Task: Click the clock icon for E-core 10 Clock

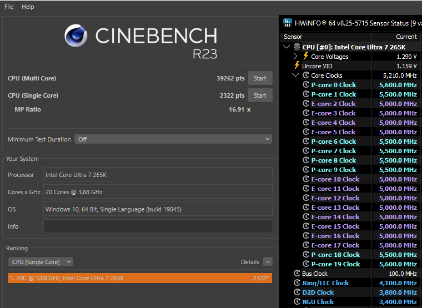Action: tap(305, 179)
